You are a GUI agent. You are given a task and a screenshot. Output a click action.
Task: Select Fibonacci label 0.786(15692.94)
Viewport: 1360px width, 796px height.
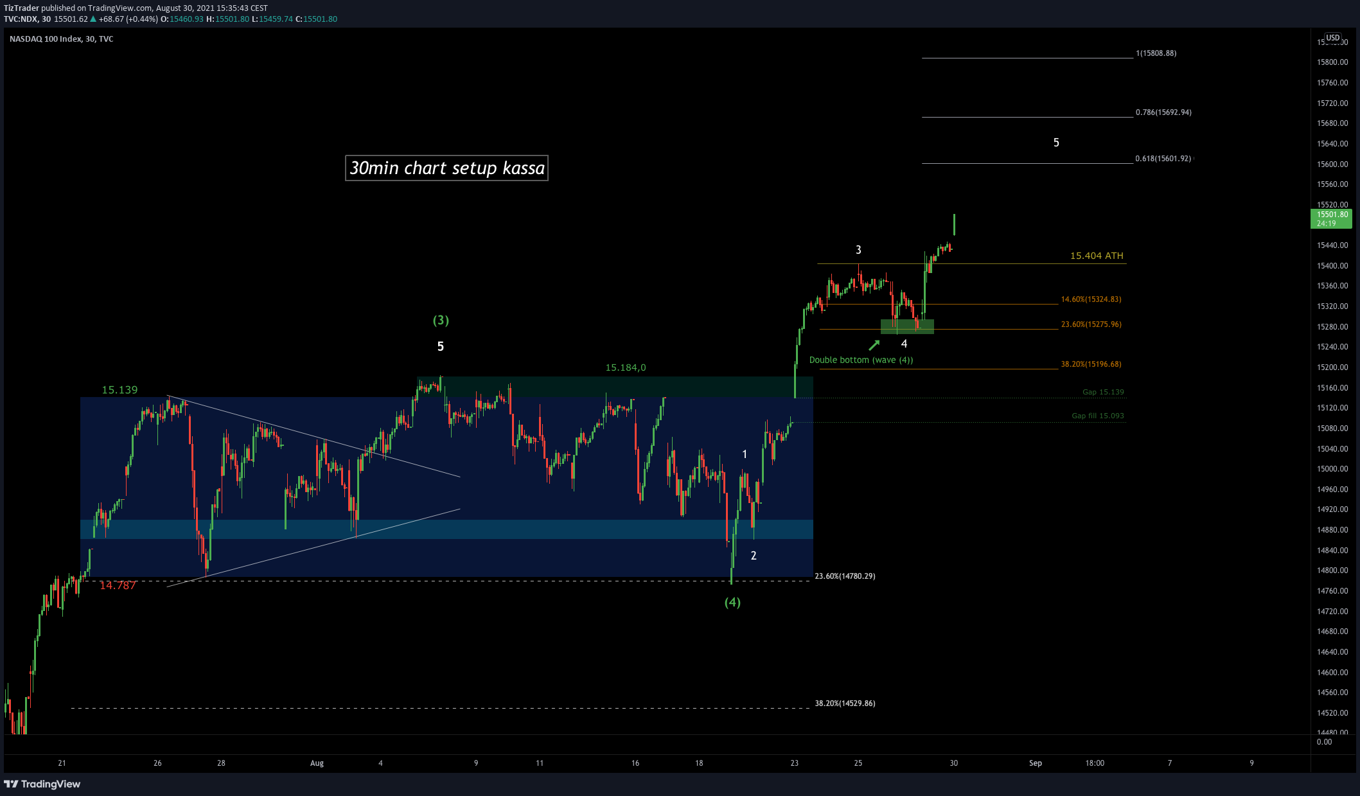click(1163, 112)
